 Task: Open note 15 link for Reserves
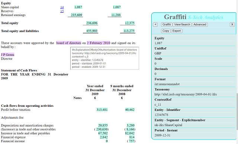point(62,11)
